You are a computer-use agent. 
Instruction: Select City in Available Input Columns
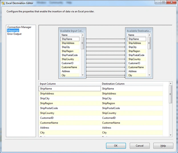pyautogui.click(x=70, y=75)
